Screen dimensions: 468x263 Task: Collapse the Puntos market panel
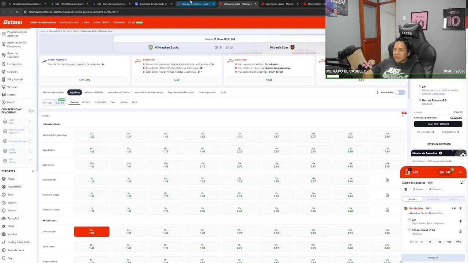tap(403, 116)
